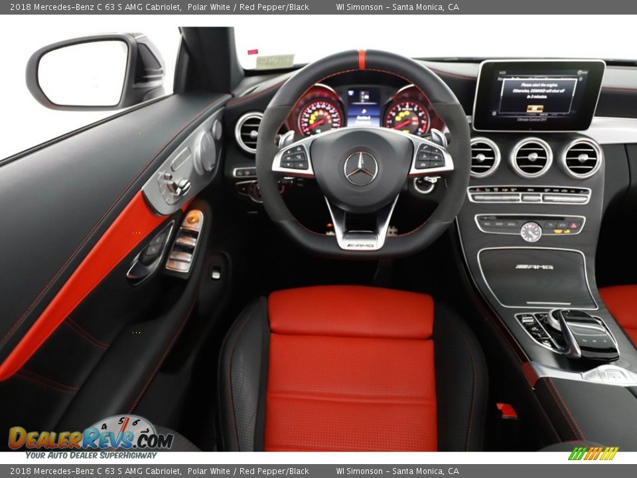Click bottom caption '2018 Mercedes-Benz C 63 S AMG Cabriolet'

click(x=96, y=471)
